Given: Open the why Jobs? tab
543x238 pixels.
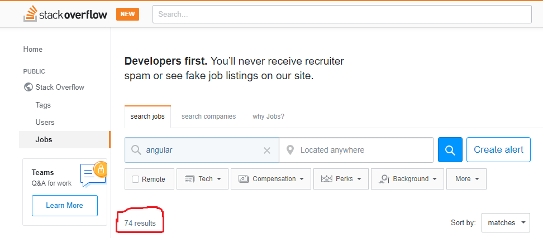Looking at the screenshot, I should tap(268, 116).
